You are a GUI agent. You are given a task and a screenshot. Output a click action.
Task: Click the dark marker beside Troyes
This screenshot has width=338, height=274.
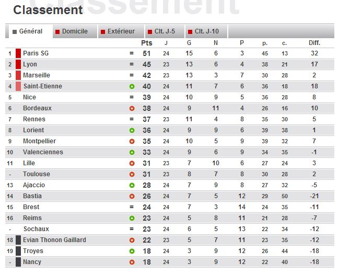click(18, 251)
